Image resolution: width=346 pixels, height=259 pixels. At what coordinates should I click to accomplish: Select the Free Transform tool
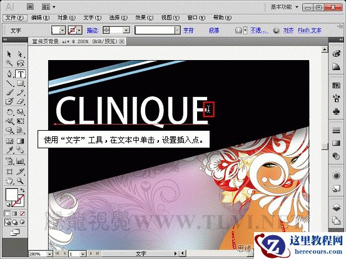20,121
